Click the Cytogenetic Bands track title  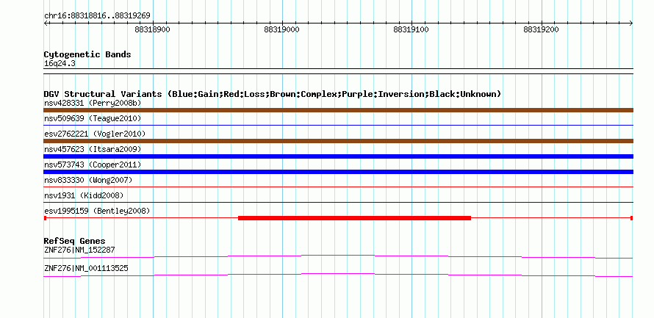pos(87,54)
